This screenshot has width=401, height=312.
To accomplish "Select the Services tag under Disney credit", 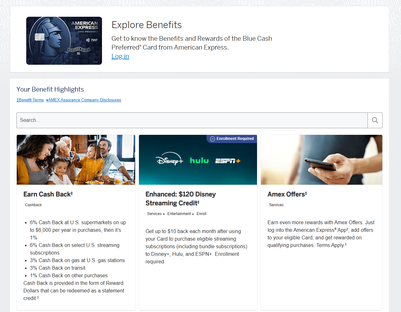I will coord(154,214).
